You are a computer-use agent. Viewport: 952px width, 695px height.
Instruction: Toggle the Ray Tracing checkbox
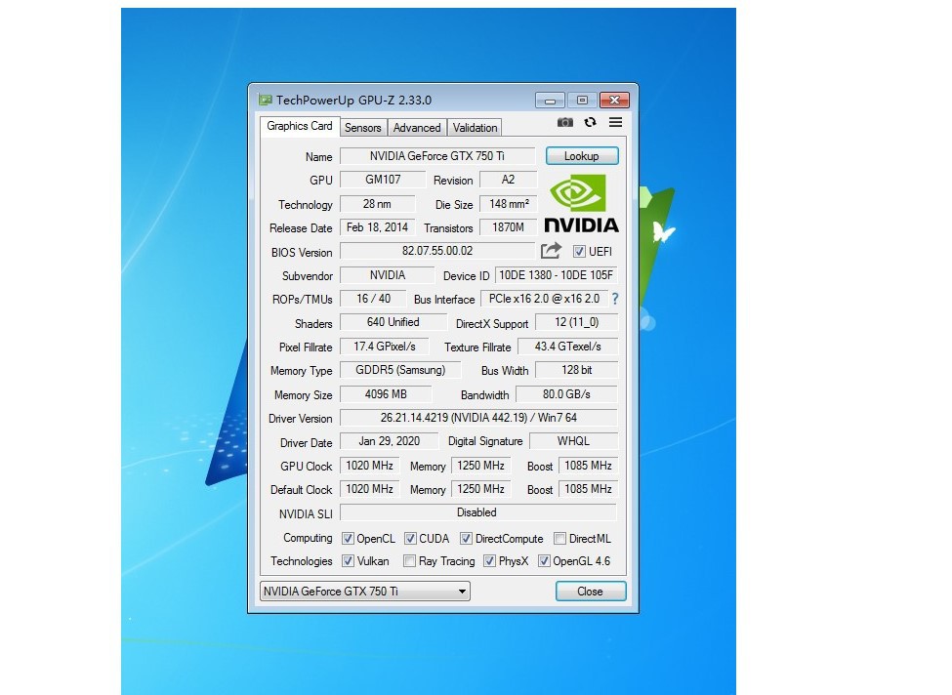coord(410,561)
